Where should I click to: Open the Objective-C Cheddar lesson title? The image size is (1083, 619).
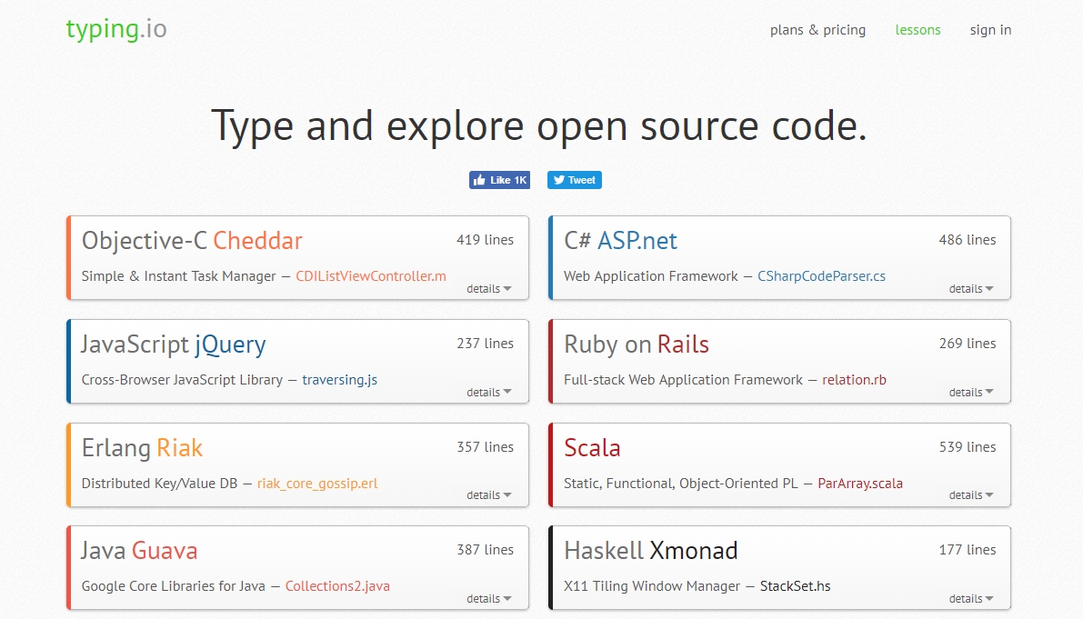coord(192,240)
